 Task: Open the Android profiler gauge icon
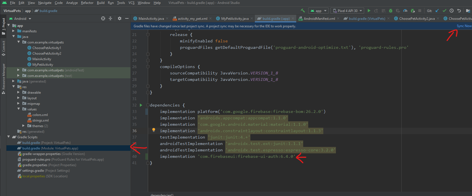[x=405, y=11]
